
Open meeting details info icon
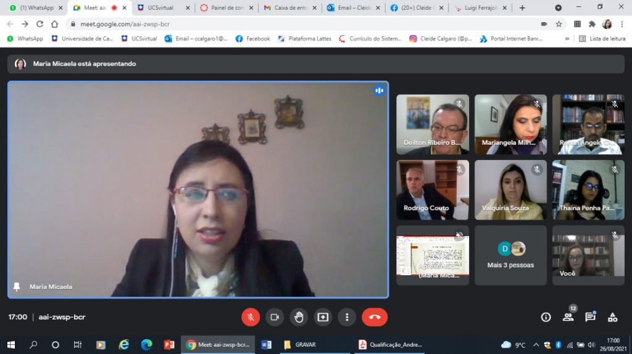pos(546,317)
